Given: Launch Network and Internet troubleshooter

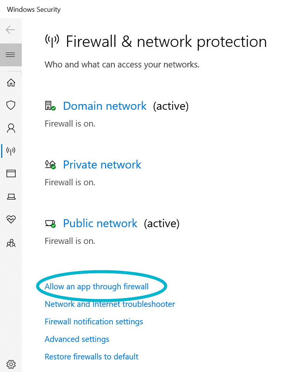Looking at the screenshot, I should [x=110, y=304].
